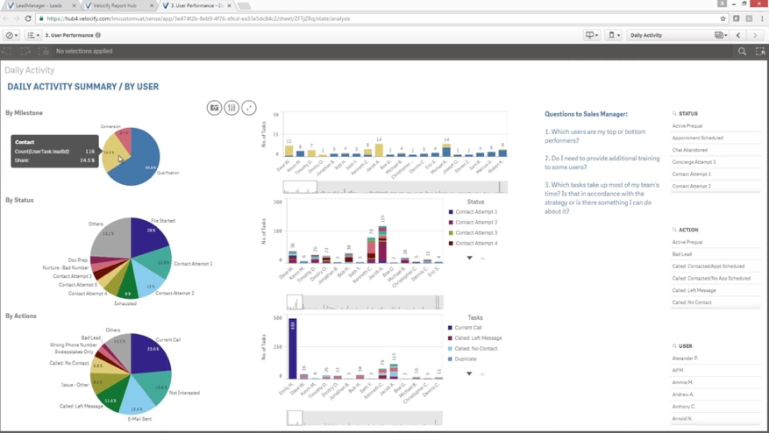Image resolution: width=769 pixels, height=433 pixels.
Task: Select user Andrew A.
Action: (715, 394)
